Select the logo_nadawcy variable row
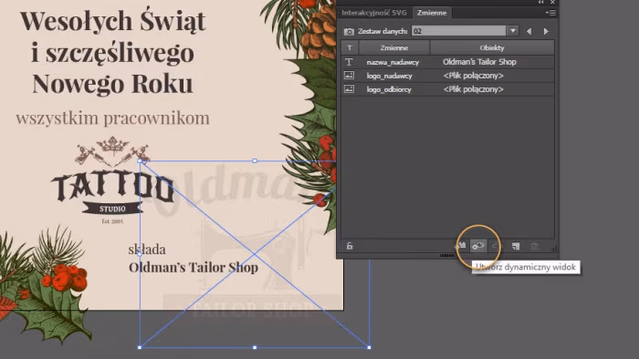Viewport: 639px width, 359px height. (447, 76)
